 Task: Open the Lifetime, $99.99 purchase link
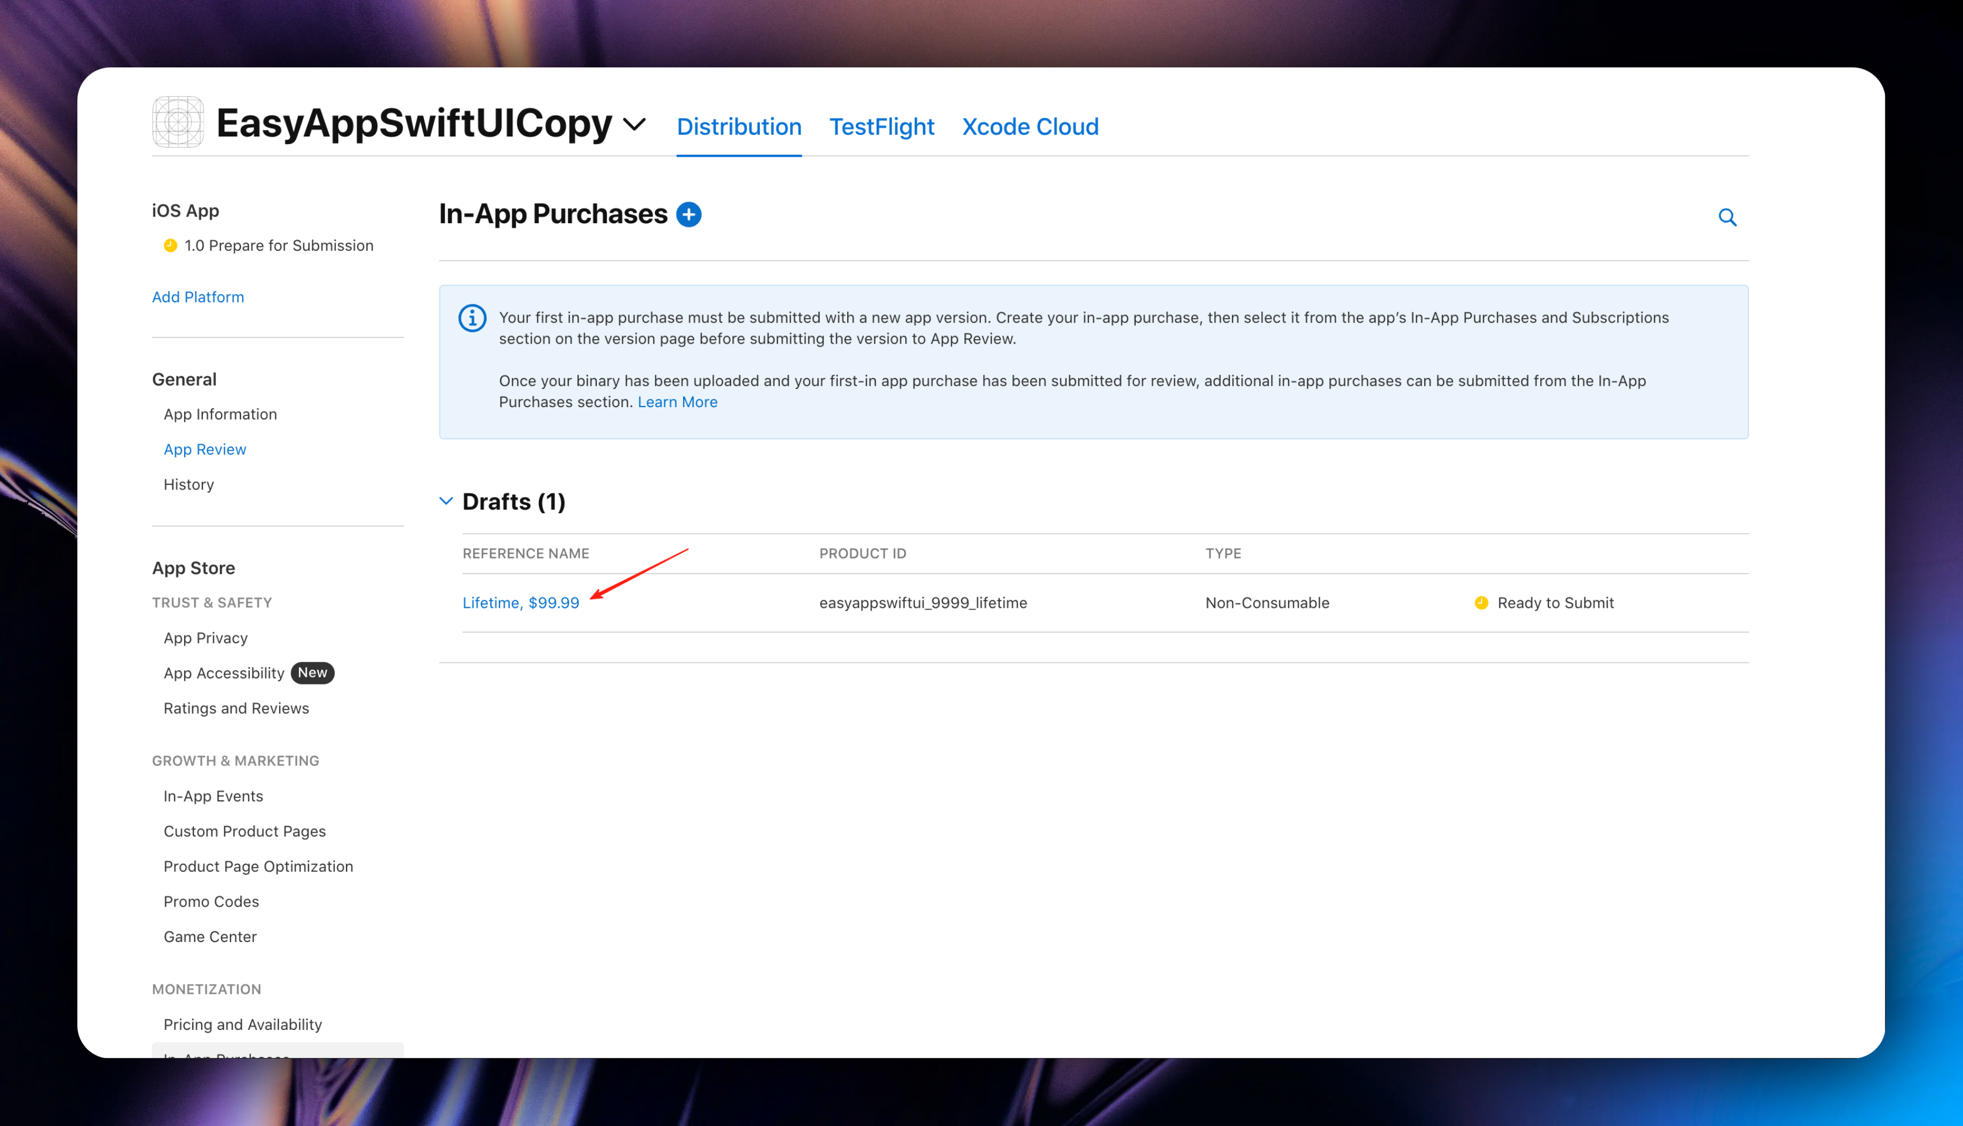[x=521, y=602]
